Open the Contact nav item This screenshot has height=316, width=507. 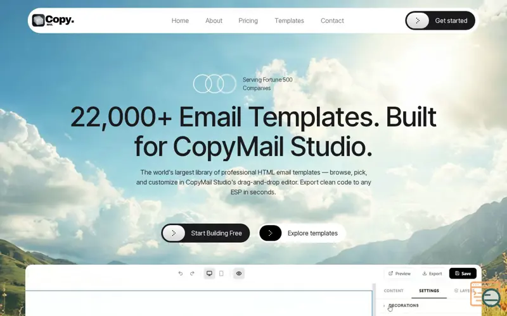point(332,21)
